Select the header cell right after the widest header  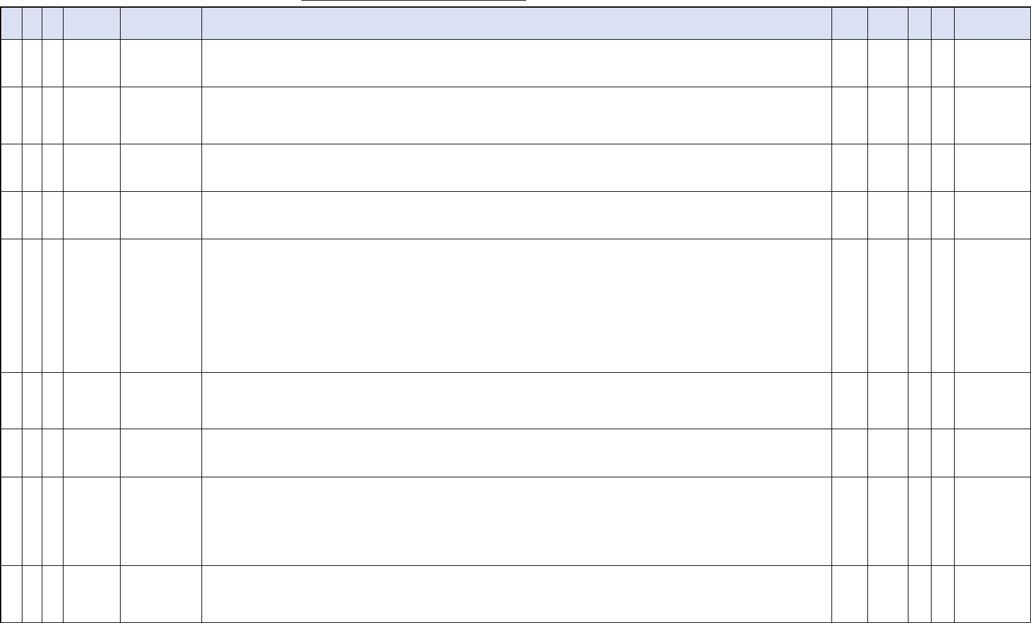tap(849, 24)
